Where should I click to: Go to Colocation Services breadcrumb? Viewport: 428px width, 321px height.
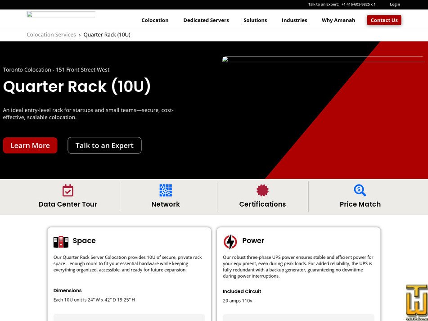click(51, 35)
